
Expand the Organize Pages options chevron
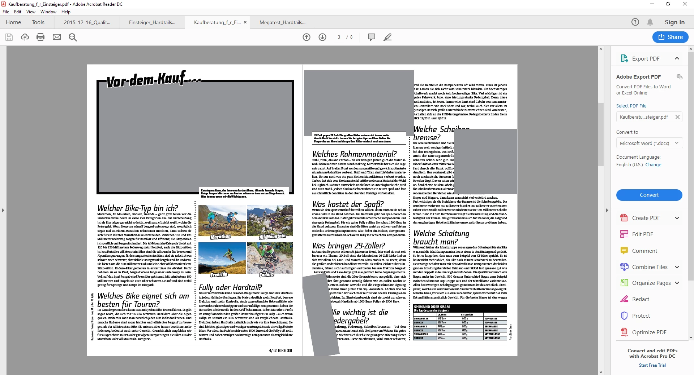(x=677, y=283)
